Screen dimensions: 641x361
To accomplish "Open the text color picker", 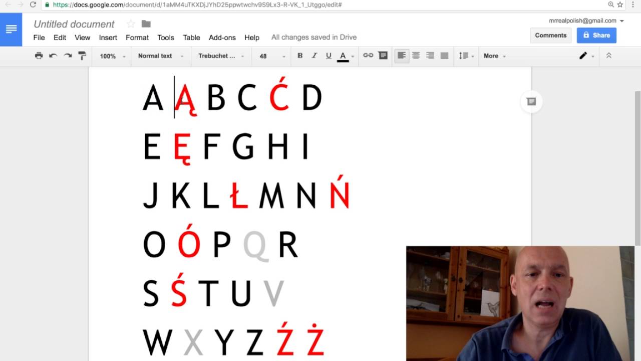I will click(346, 56).
